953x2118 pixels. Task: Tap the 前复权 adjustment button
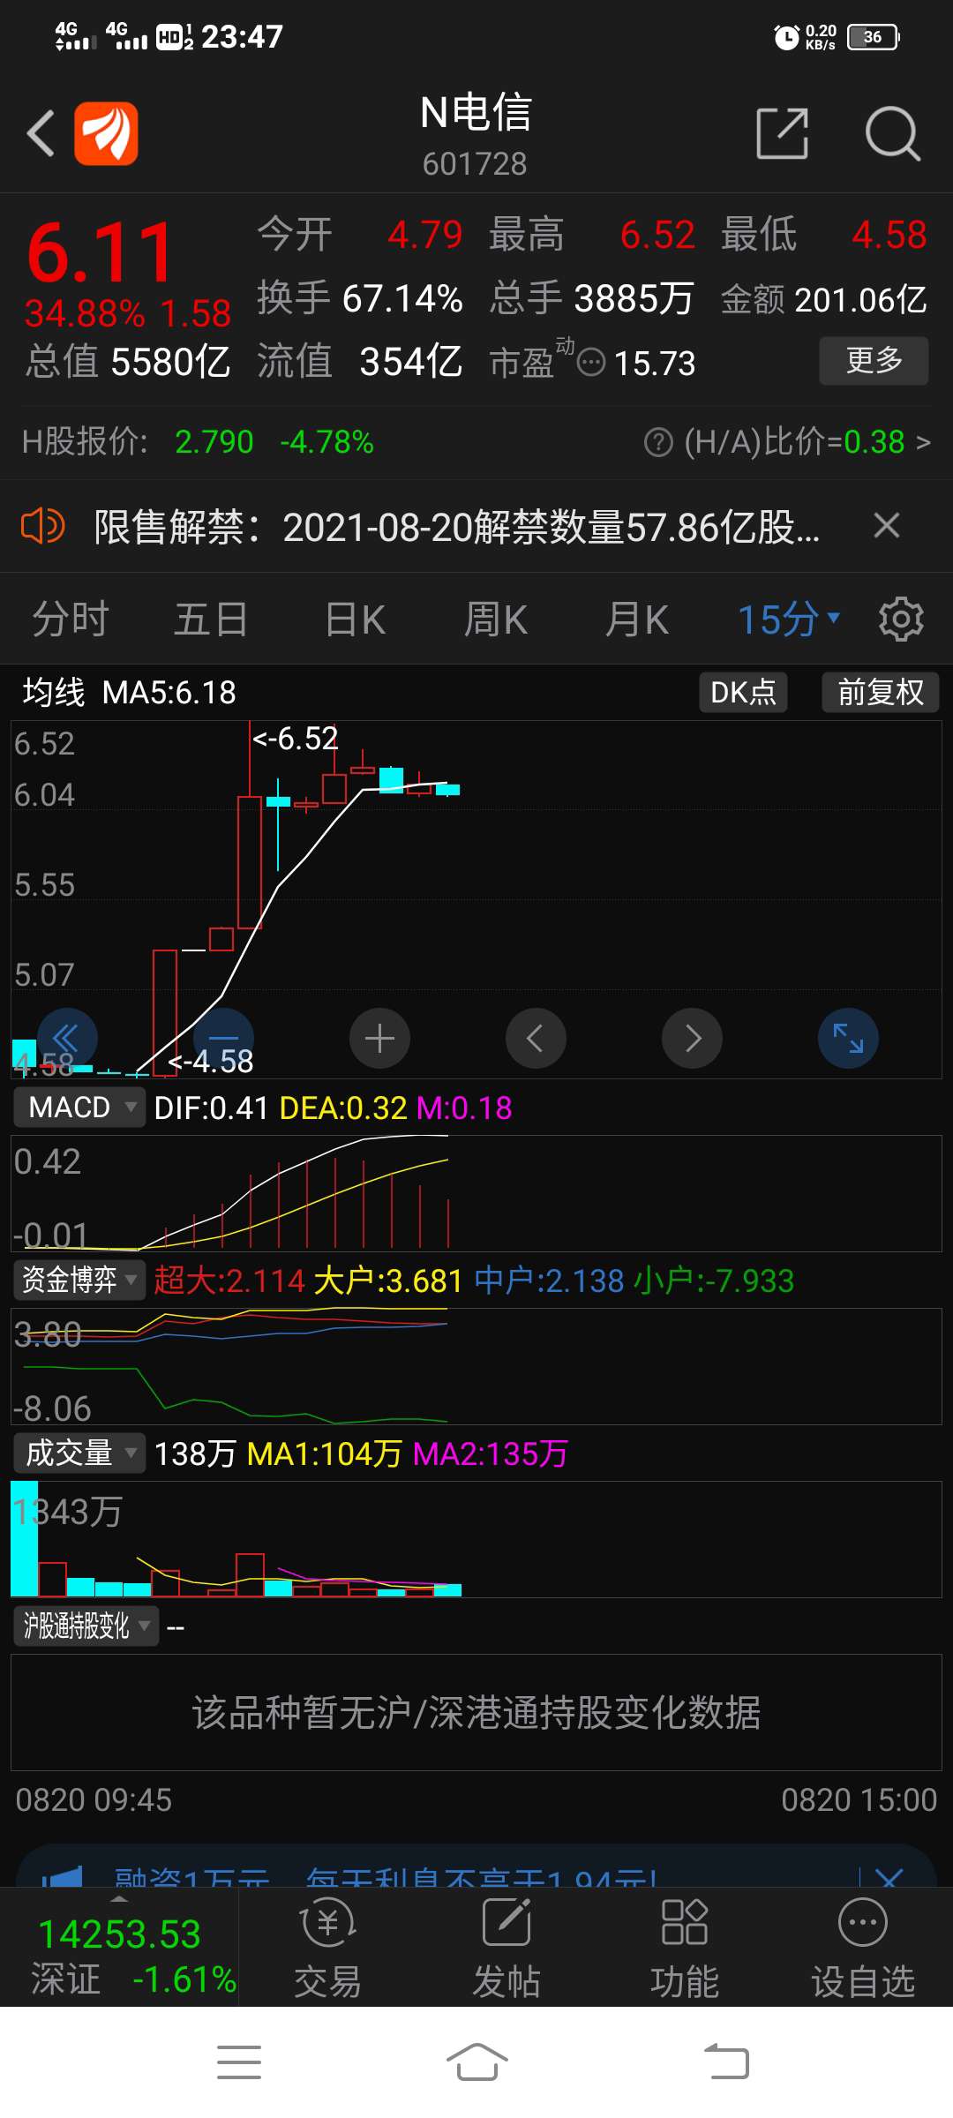tap(881, 692)
